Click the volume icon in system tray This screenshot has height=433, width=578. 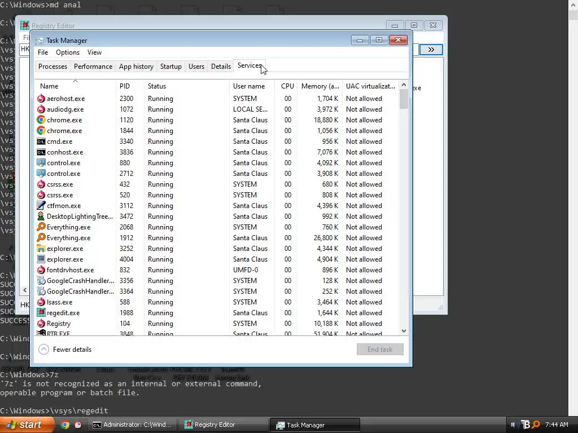pyautogui.click(x=515, y=425)
